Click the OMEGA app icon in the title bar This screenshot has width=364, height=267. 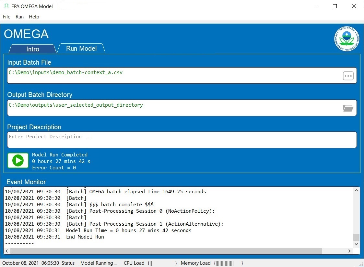(6, 6)
